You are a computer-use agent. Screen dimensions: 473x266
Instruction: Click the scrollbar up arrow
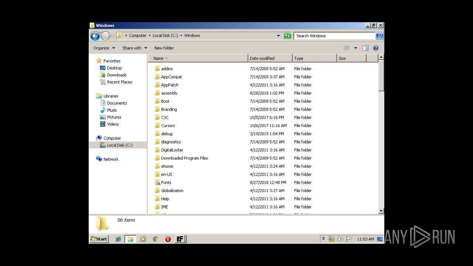point(381,58)
